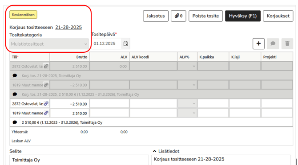This screenshot has width=298, height=165.
Task: Click link icon on greyed 2872 Ostovelat row
Action: point(46,66)
